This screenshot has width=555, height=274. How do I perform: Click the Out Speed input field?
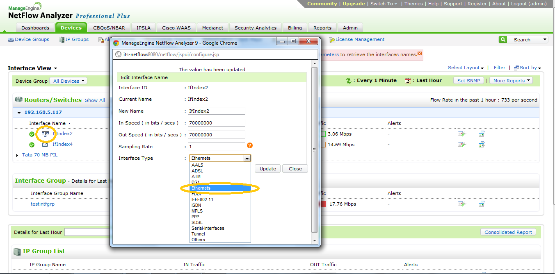[x=216, y=135]
